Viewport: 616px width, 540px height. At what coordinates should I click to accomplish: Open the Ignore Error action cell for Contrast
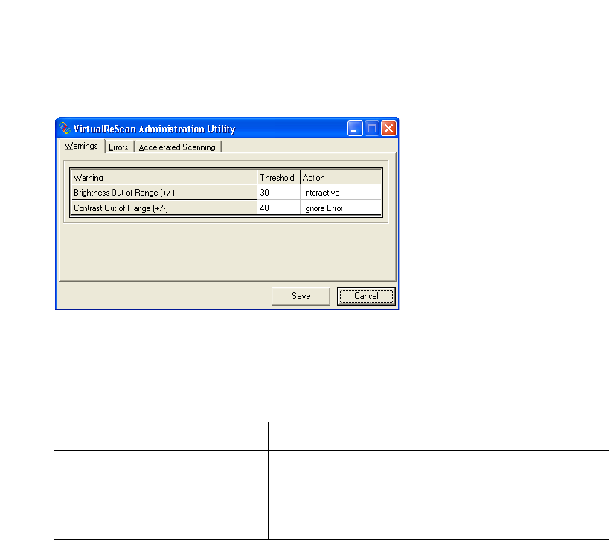tap(341, 208)
